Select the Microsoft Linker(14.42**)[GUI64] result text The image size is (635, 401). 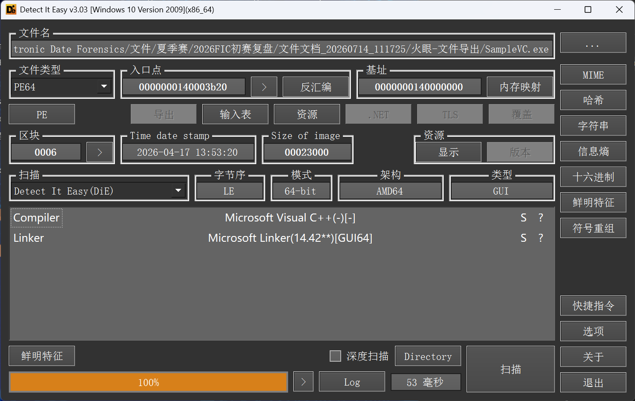click(290, 238)
